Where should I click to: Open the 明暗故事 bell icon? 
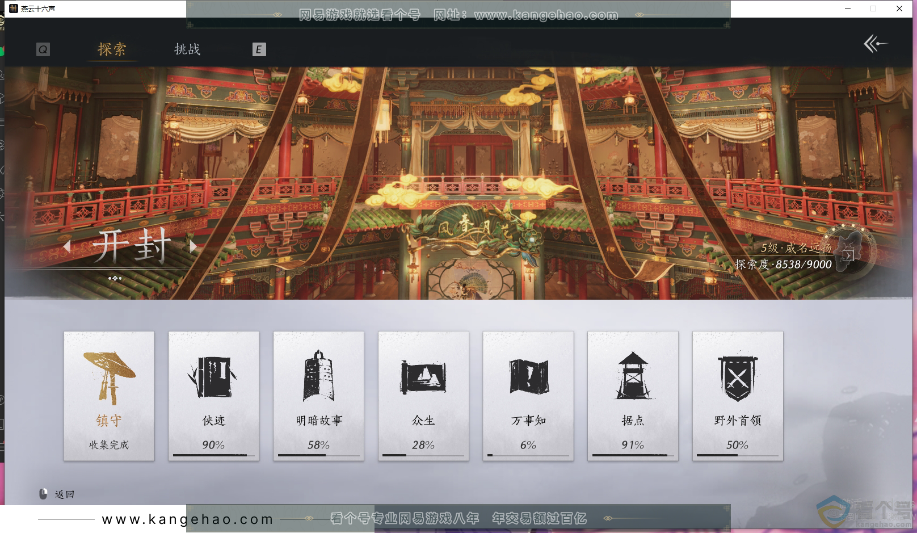(318, 376)
